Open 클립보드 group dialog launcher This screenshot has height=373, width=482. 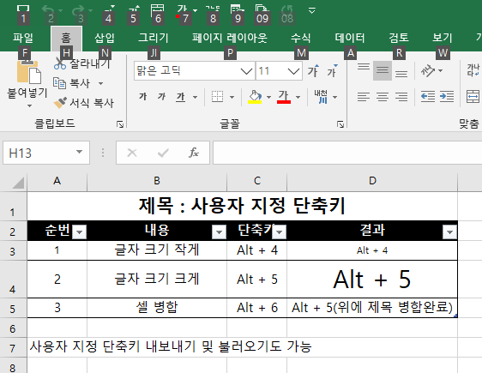tap(120, 124)
